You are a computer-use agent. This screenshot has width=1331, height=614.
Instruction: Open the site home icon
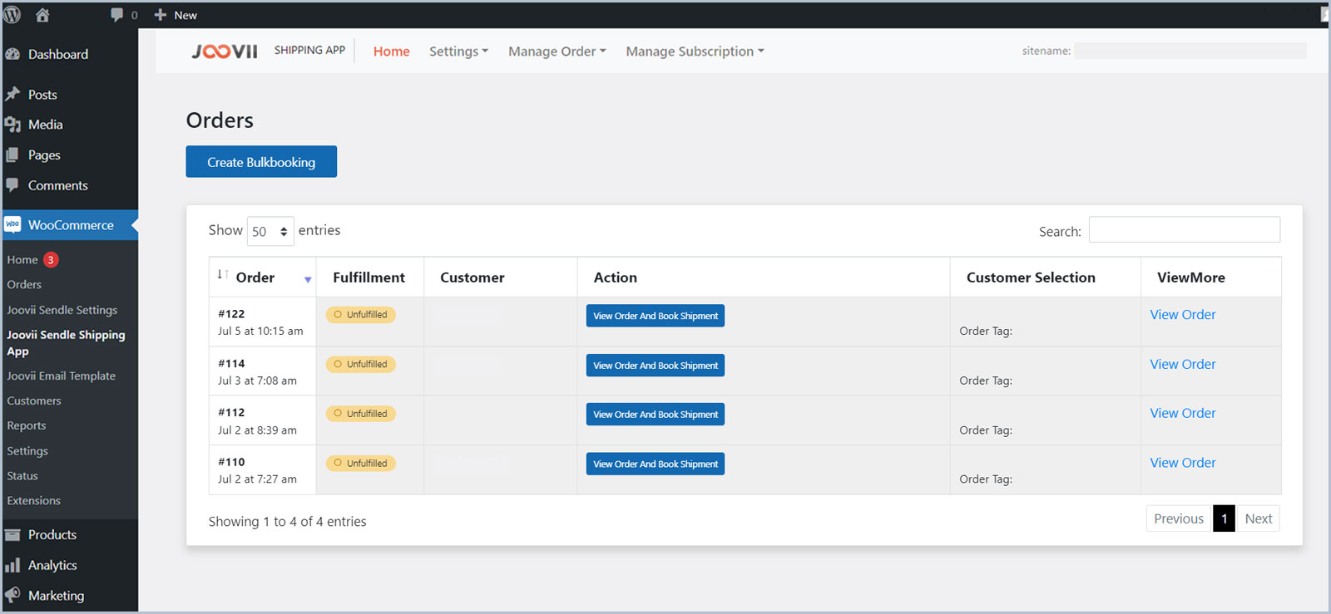click(42, 15)
